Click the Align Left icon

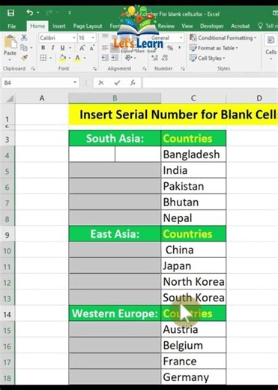click(x=105, y=48)
